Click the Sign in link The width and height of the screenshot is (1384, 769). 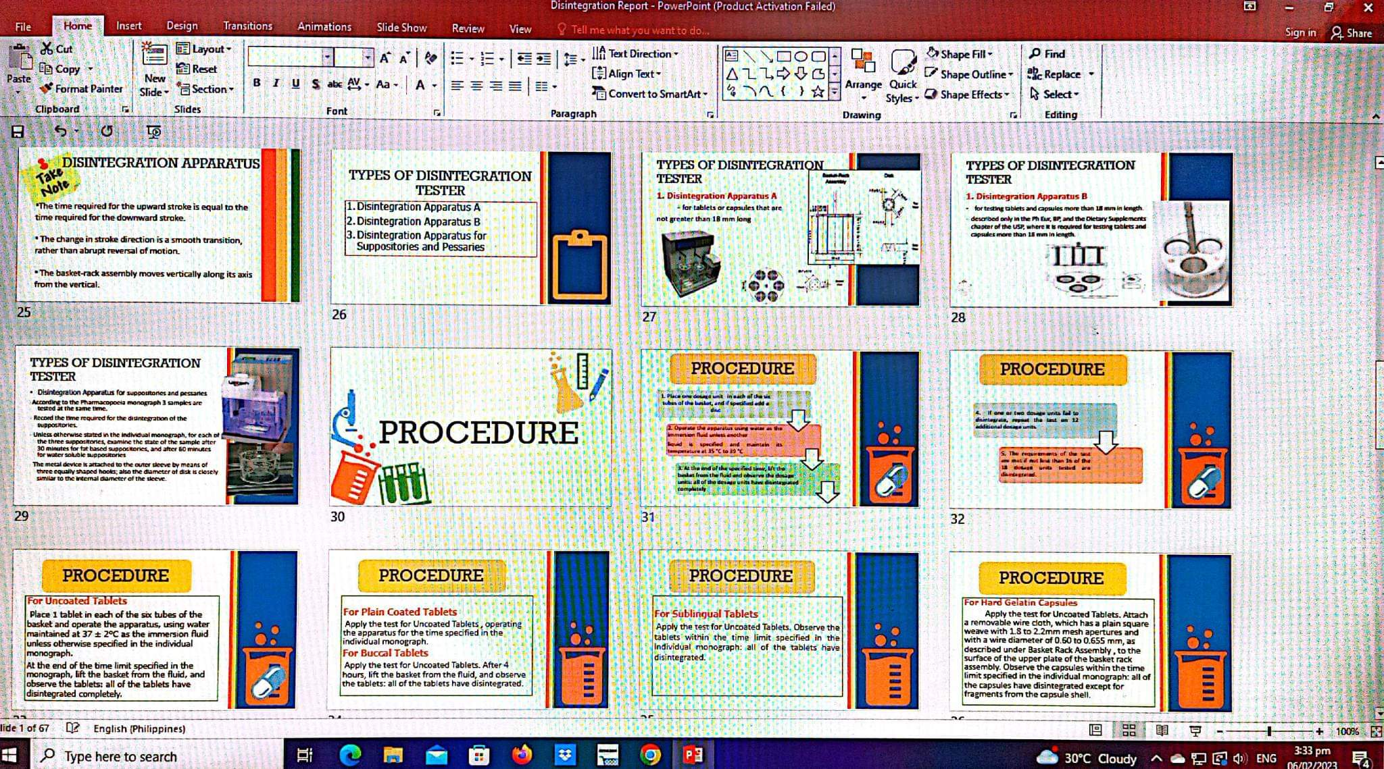pyautogui.click(x=1300, y=32)
